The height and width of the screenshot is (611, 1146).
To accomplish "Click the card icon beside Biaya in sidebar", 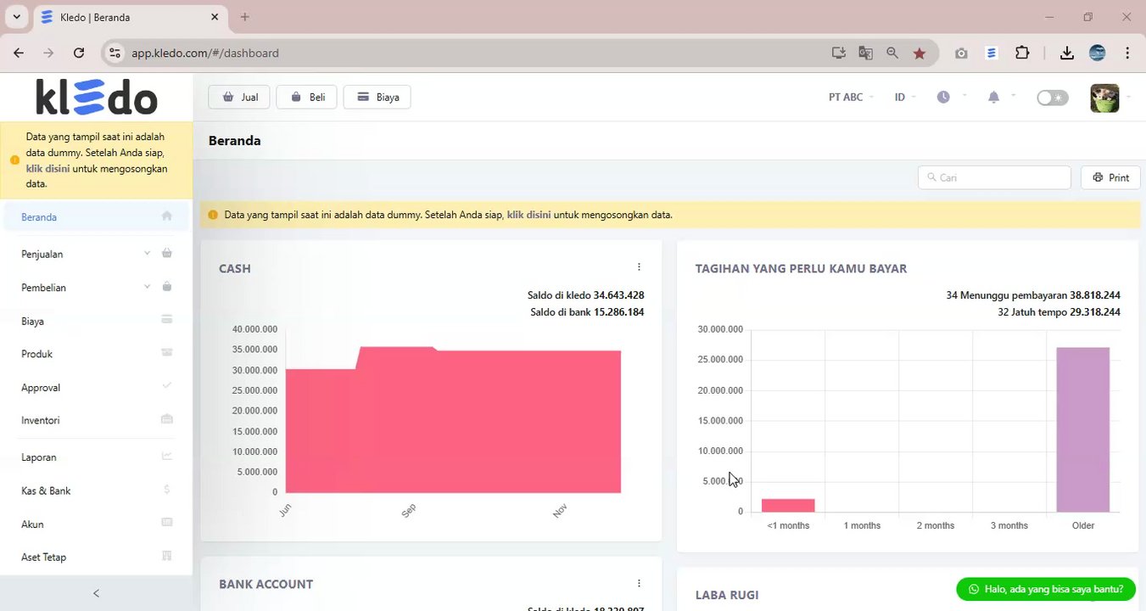I will pos(167,320).
